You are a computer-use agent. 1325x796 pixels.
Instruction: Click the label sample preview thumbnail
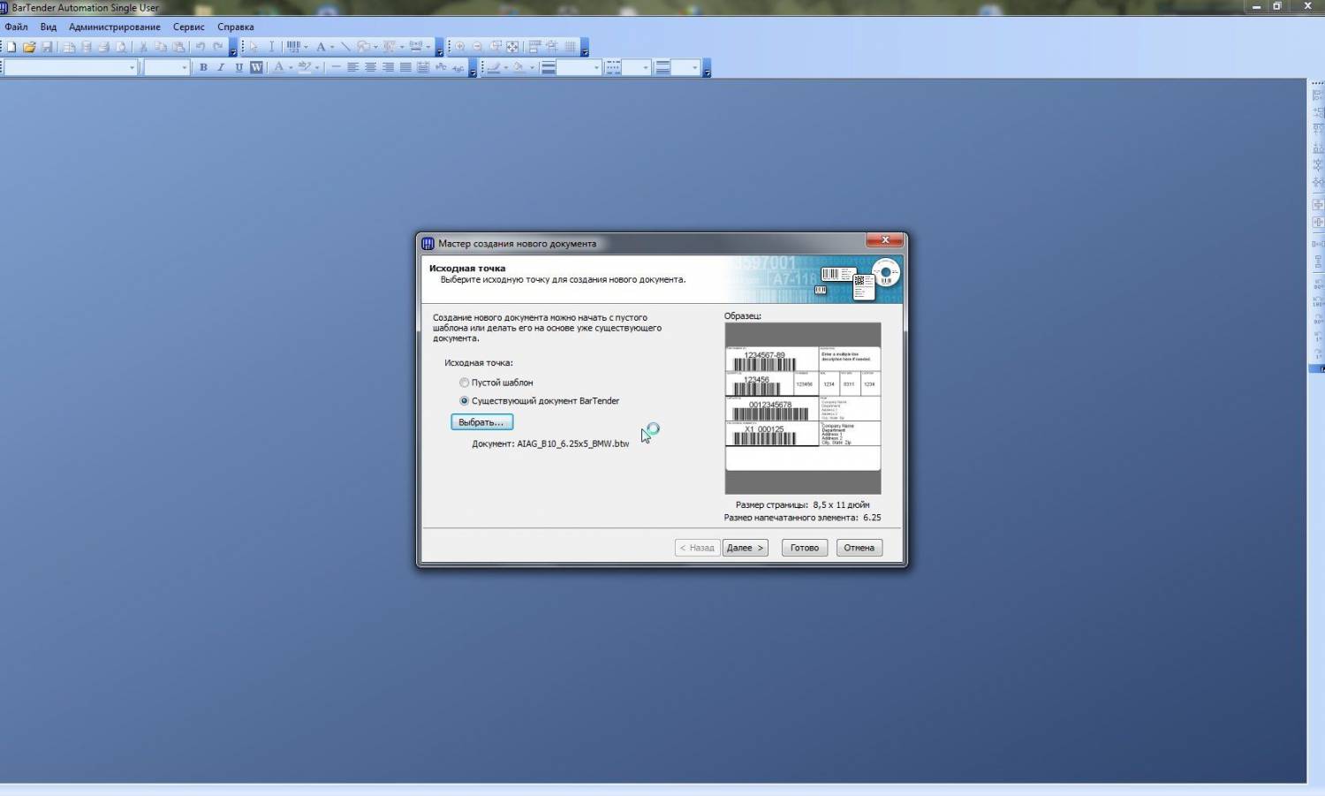point(802,408)
